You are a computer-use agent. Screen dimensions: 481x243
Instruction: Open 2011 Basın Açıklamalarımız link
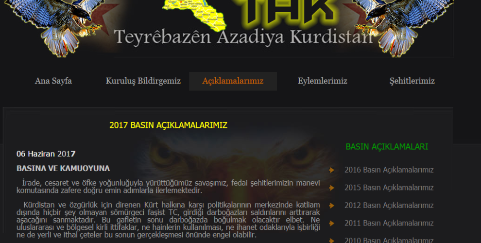pos(389,223)
